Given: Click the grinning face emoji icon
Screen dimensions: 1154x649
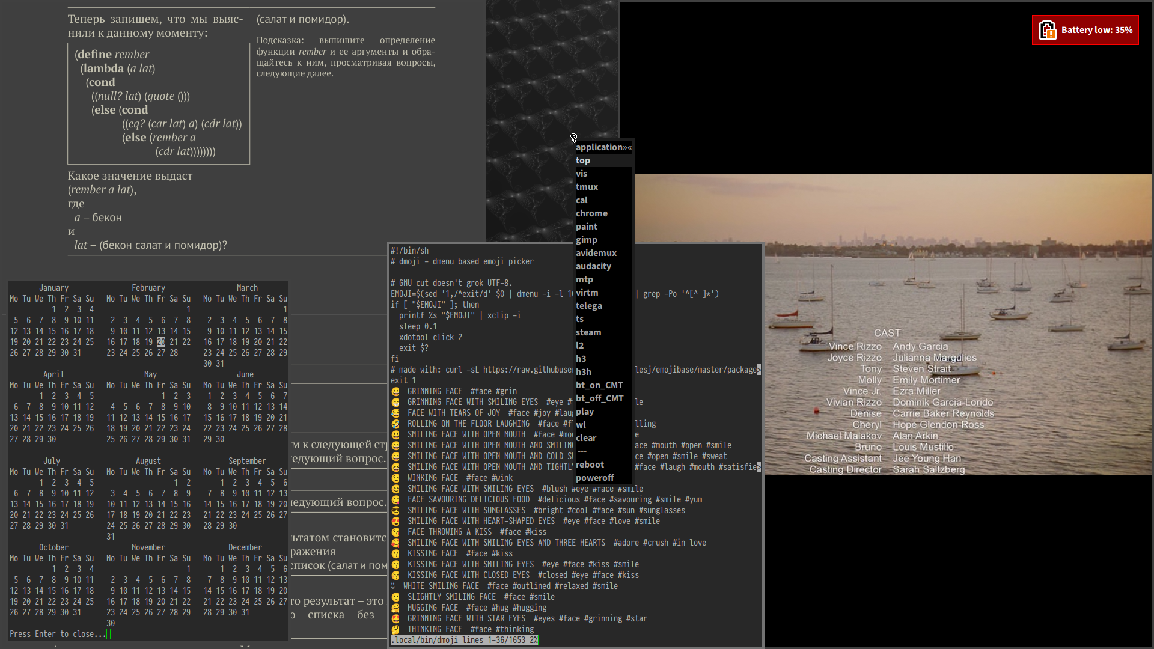Looking at the screenshot, I should point(395,391).
